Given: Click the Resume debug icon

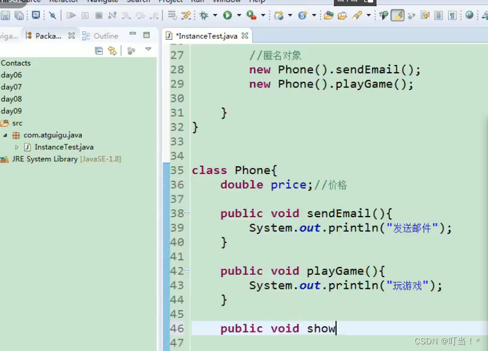Looking at the screenshot, I should (x=71, y=15).
